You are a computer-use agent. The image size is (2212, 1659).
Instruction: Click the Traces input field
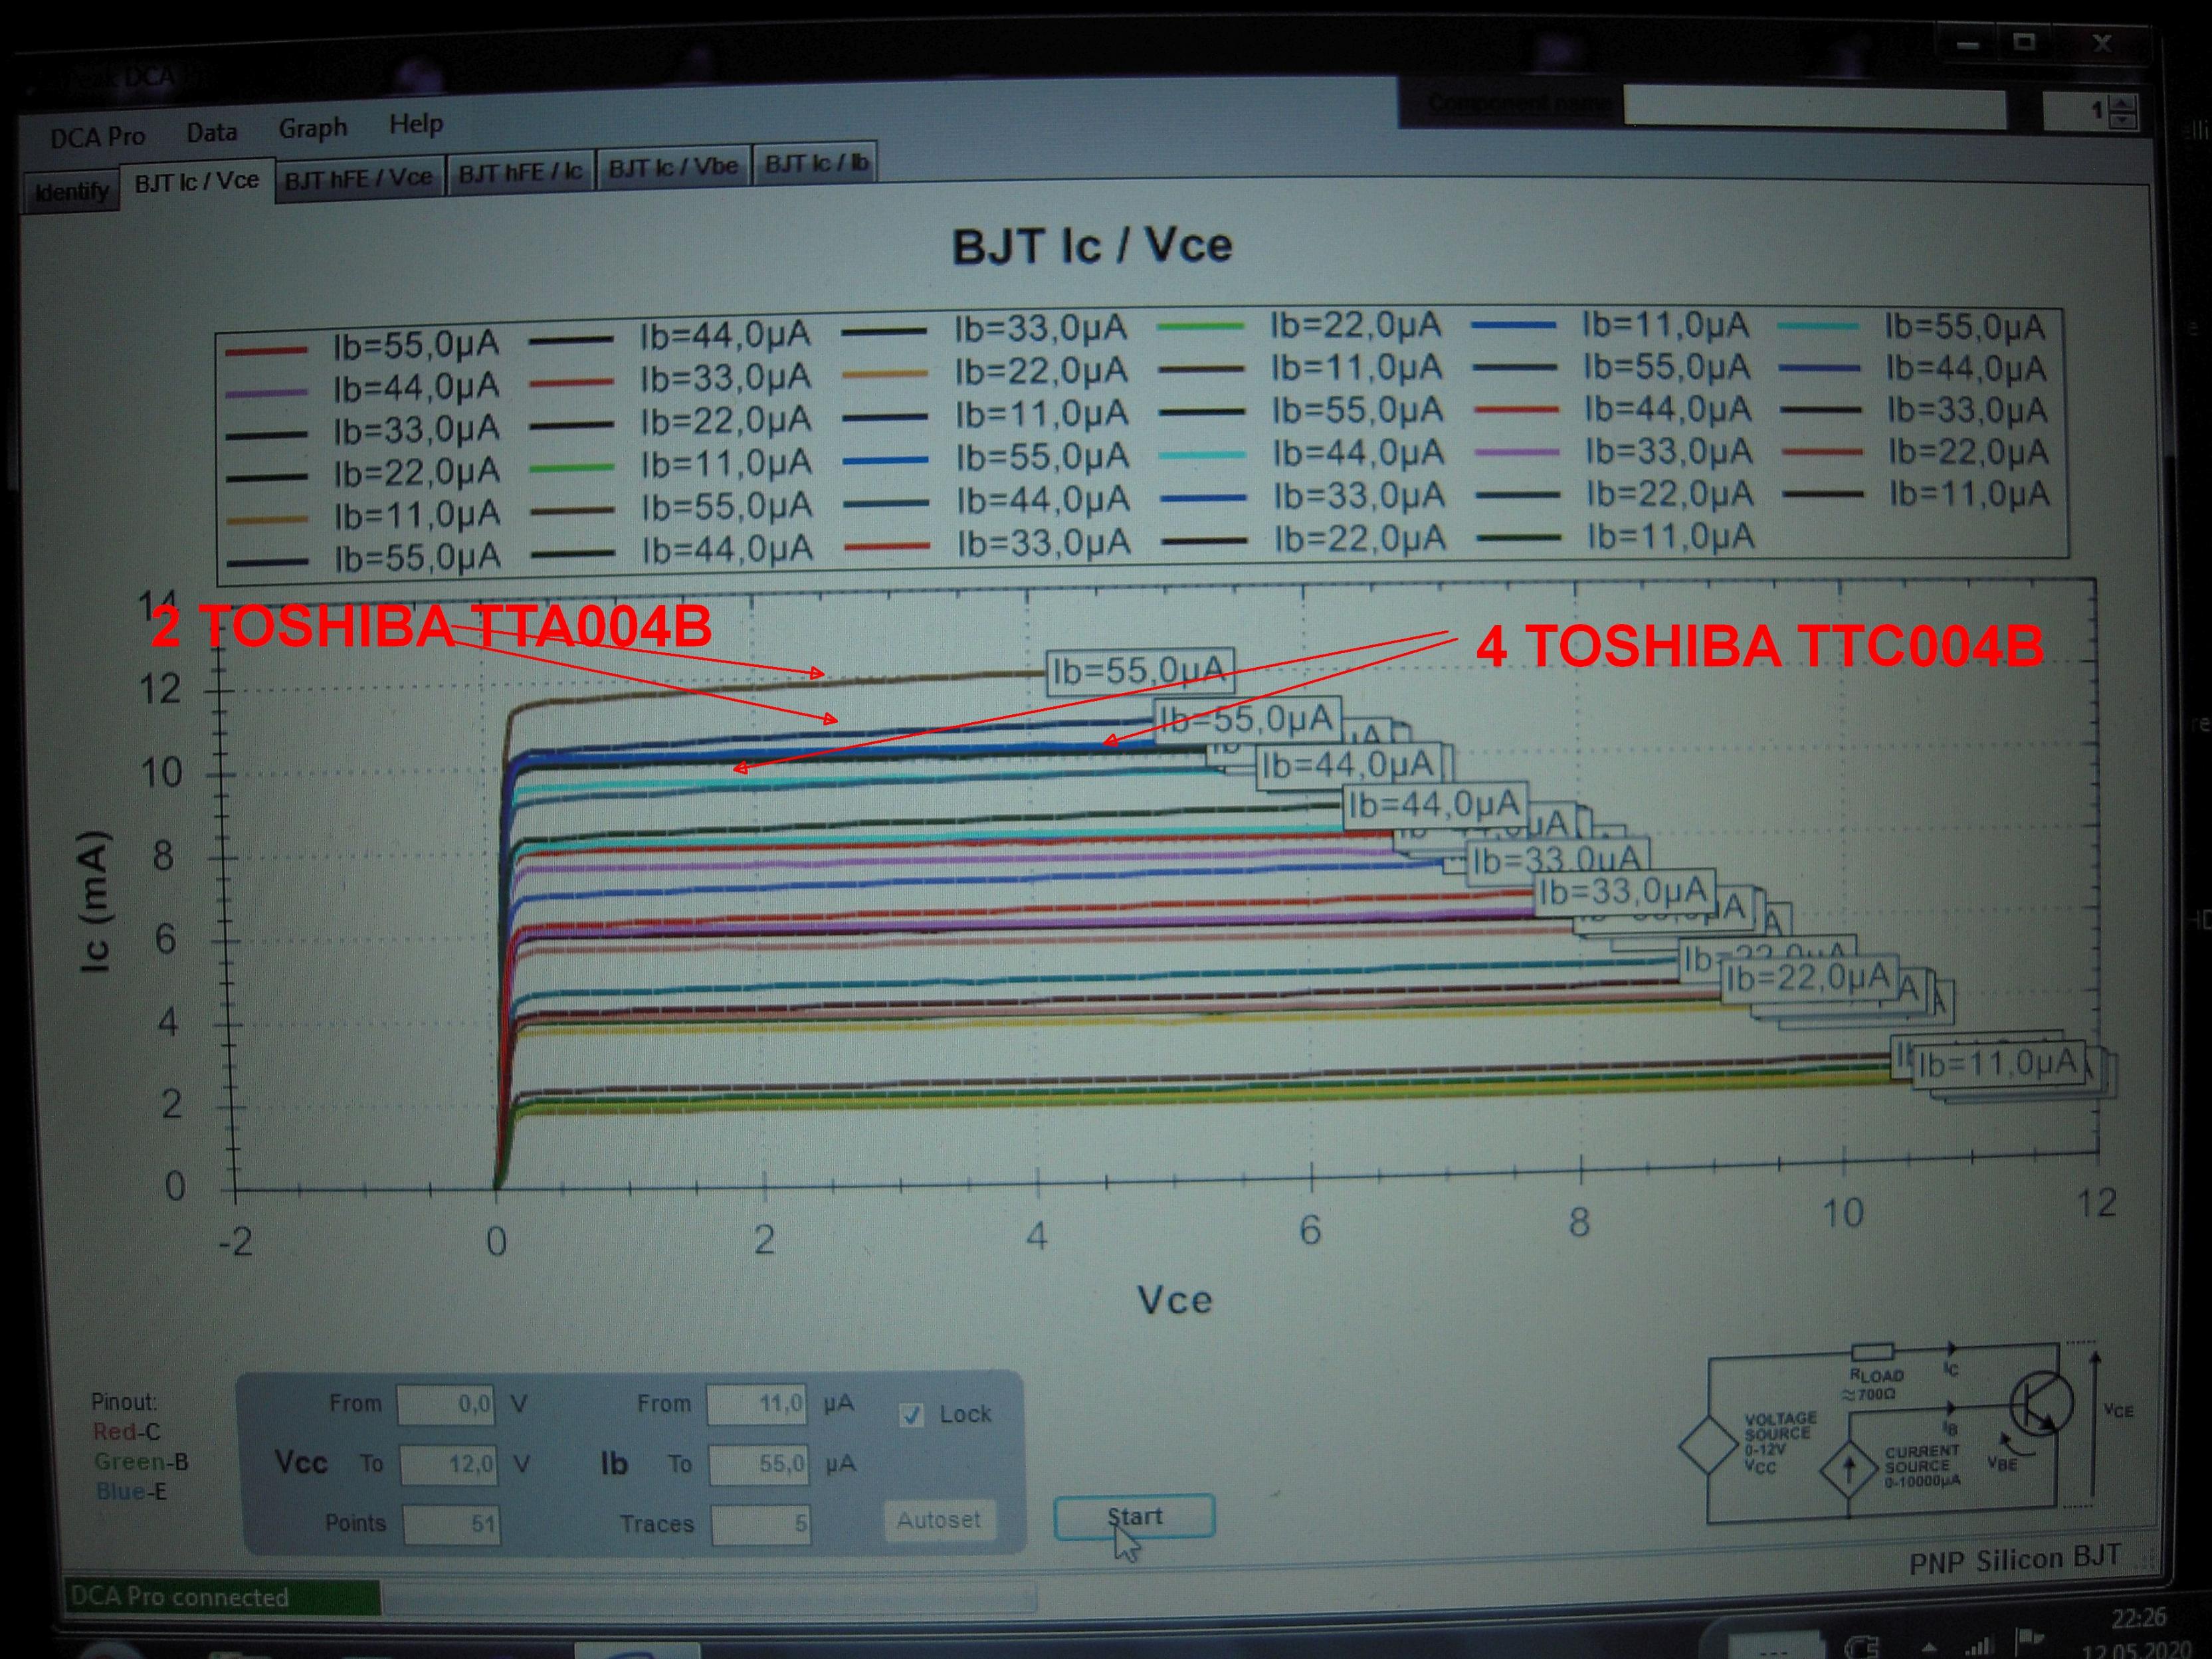761,1525
